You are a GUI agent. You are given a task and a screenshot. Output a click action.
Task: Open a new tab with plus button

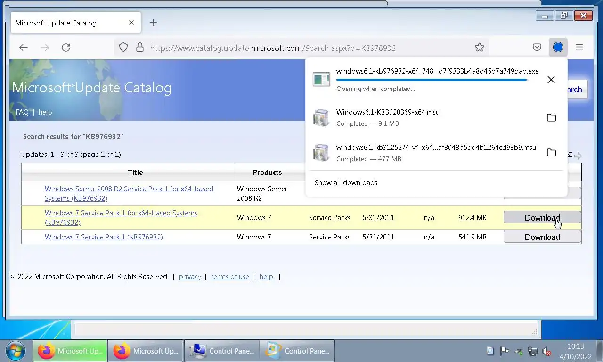click(x=153, y=23)
